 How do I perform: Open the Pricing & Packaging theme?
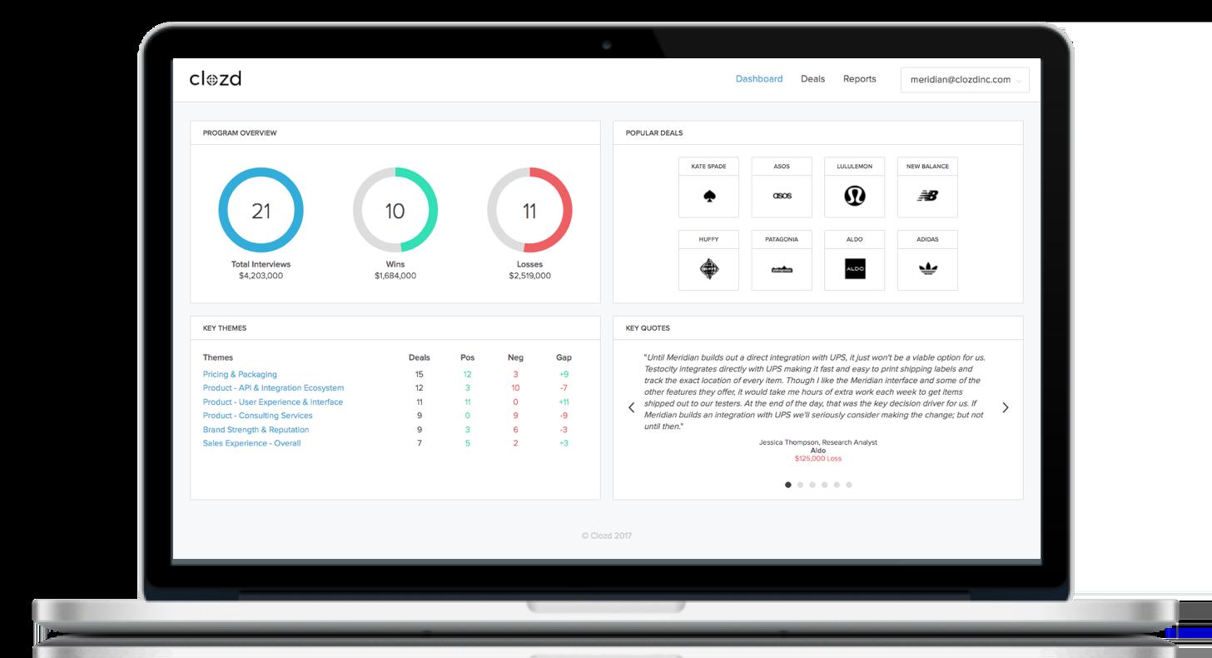(240, 375)
